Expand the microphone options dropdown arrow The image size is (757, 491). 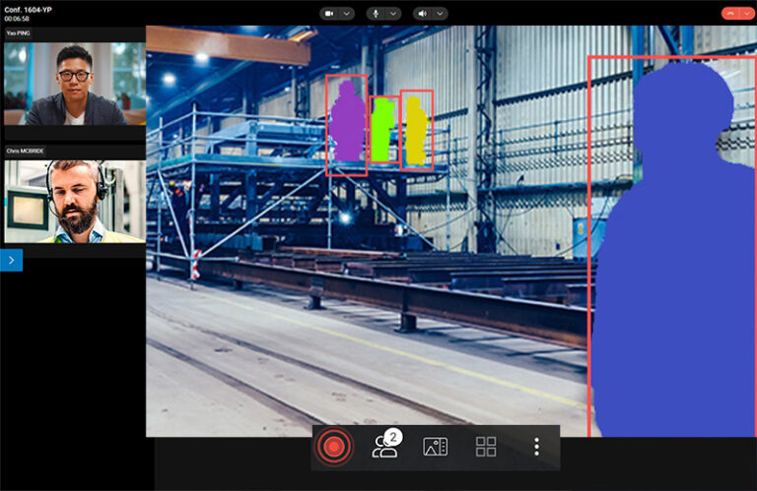coord(393,14)
